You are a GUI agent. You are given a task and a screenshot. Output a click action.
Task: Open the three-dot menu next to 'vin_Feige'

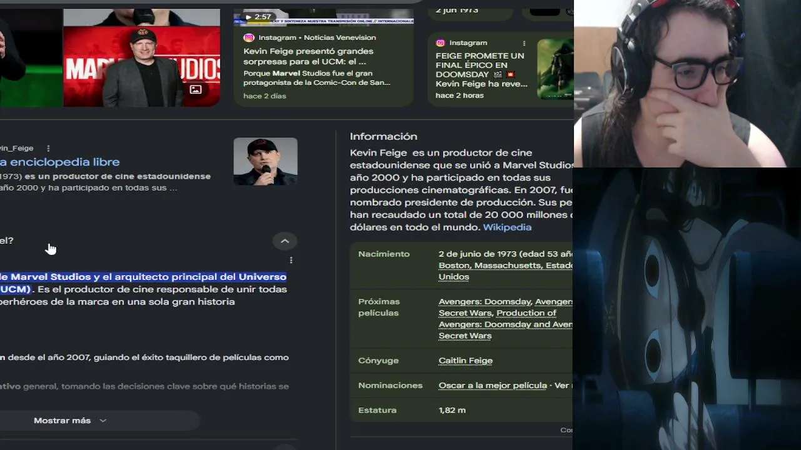click(48, 148)
